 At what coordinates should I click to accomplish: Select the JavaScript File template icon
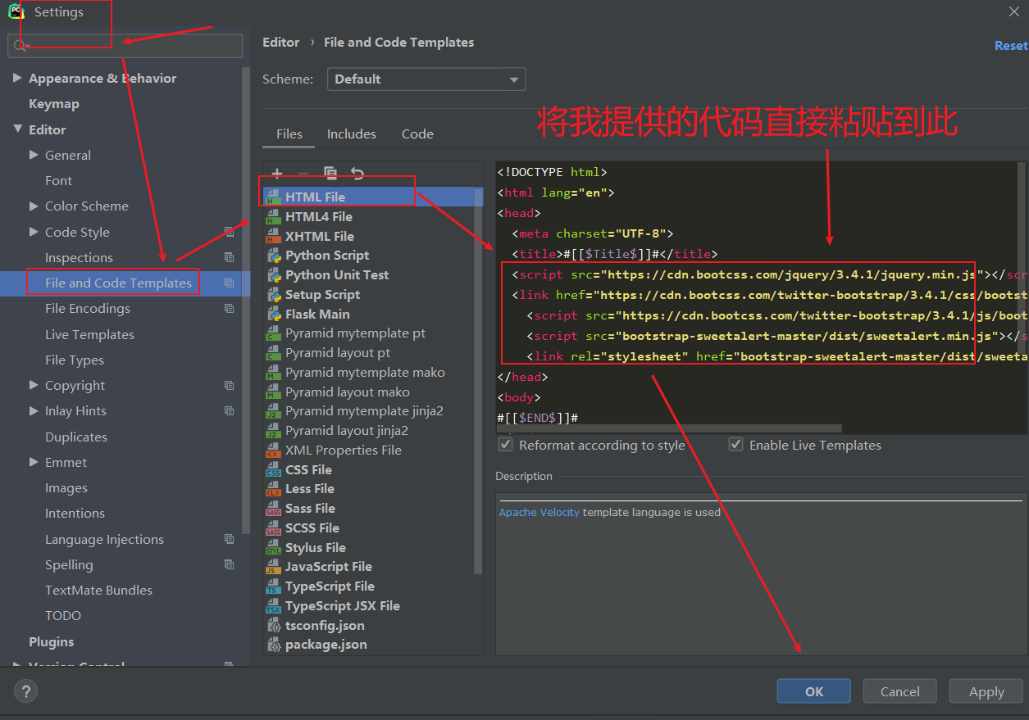coord(273,567)
